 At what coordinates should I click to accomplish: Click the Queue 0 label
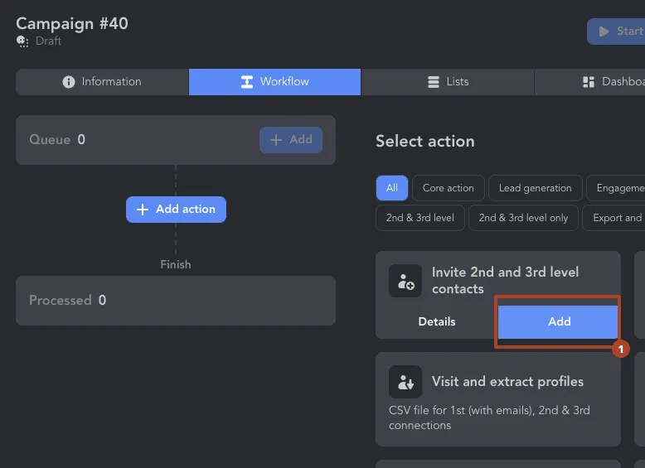tap(57, 140)
